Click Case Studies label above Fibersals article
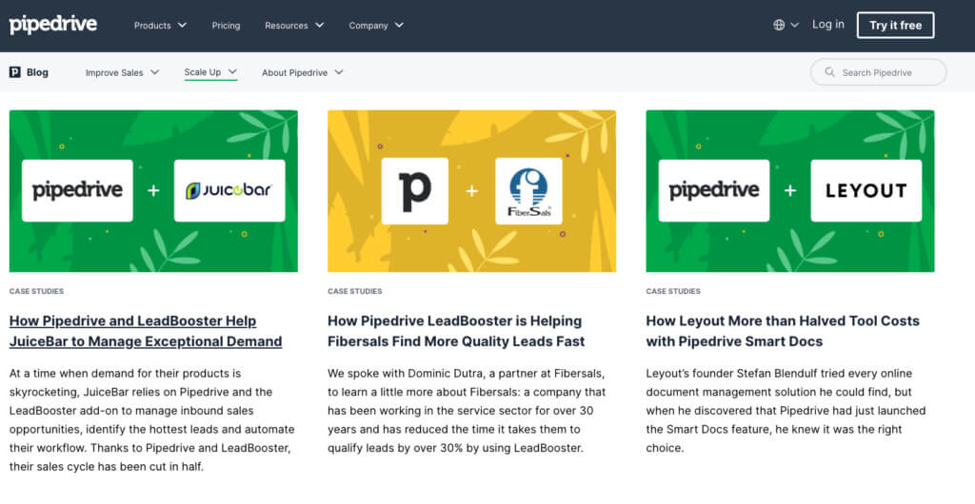This screenshot has width=975, height=504. [x=355, y=291]
